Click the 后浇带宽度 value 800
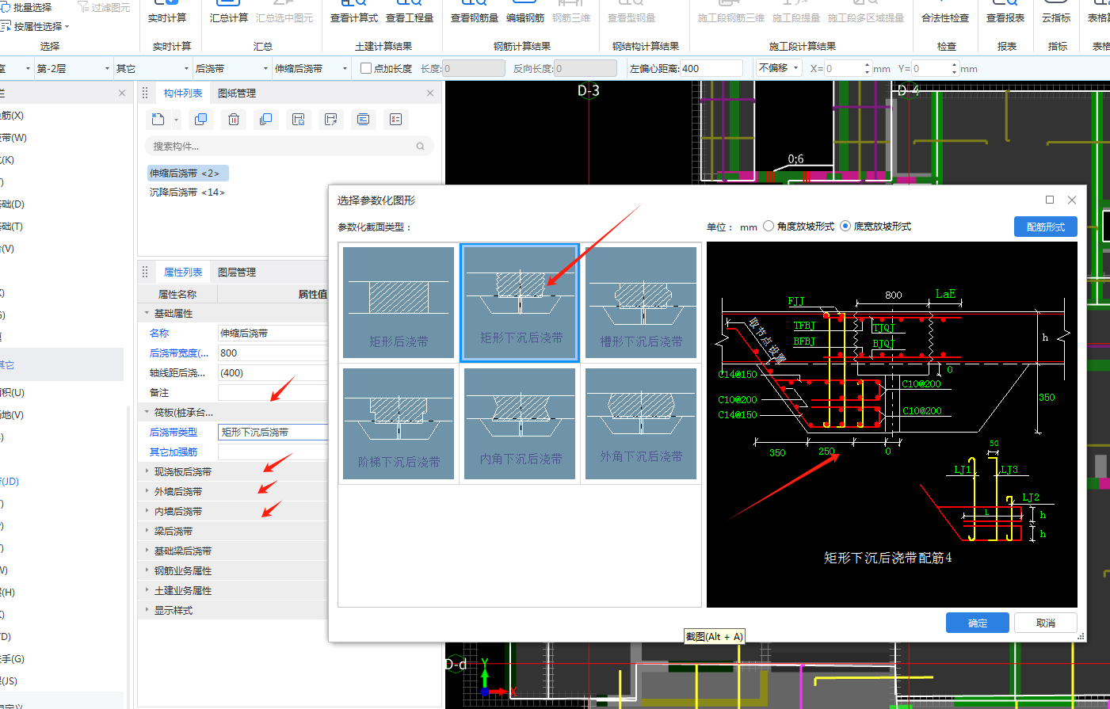Screen dimensions: 1110x709 point(273,353)
